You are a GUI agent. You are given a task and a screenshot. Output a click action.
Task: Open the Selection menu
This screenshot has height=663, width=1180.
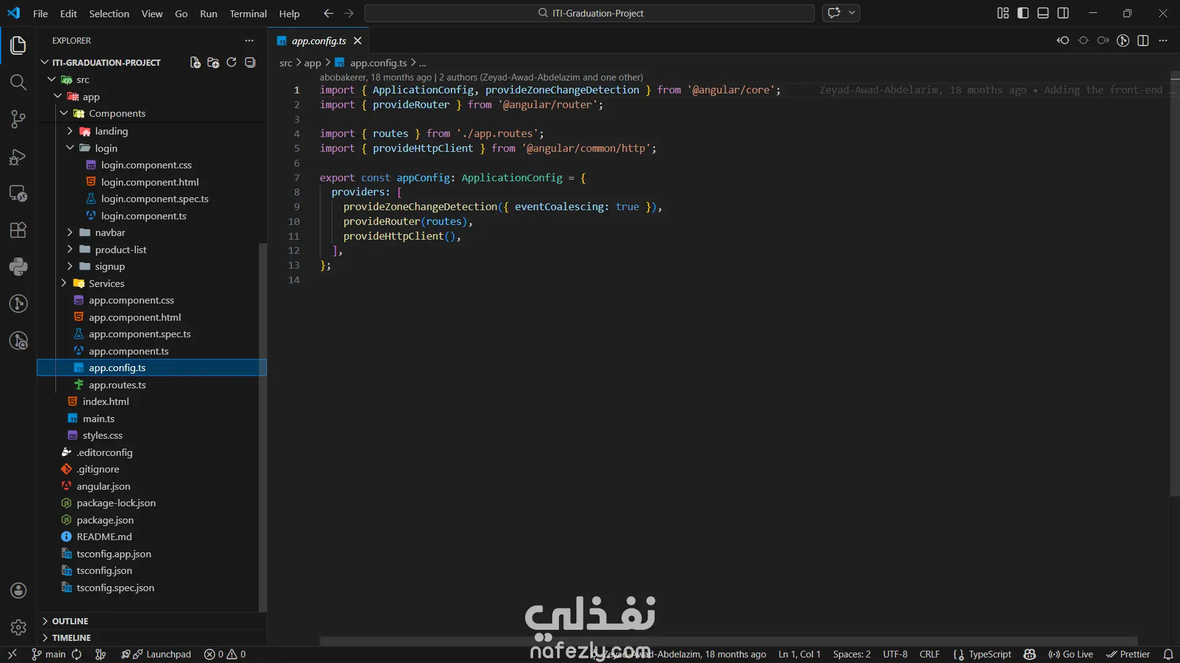tap(109, 14)
